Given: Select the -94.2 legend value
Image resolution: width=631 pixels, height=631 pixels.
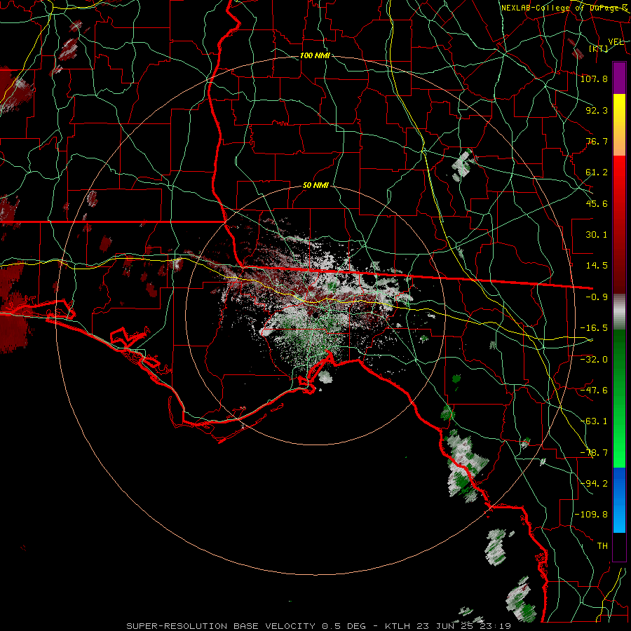Looking at the screenshot, I should coord(594,483).
